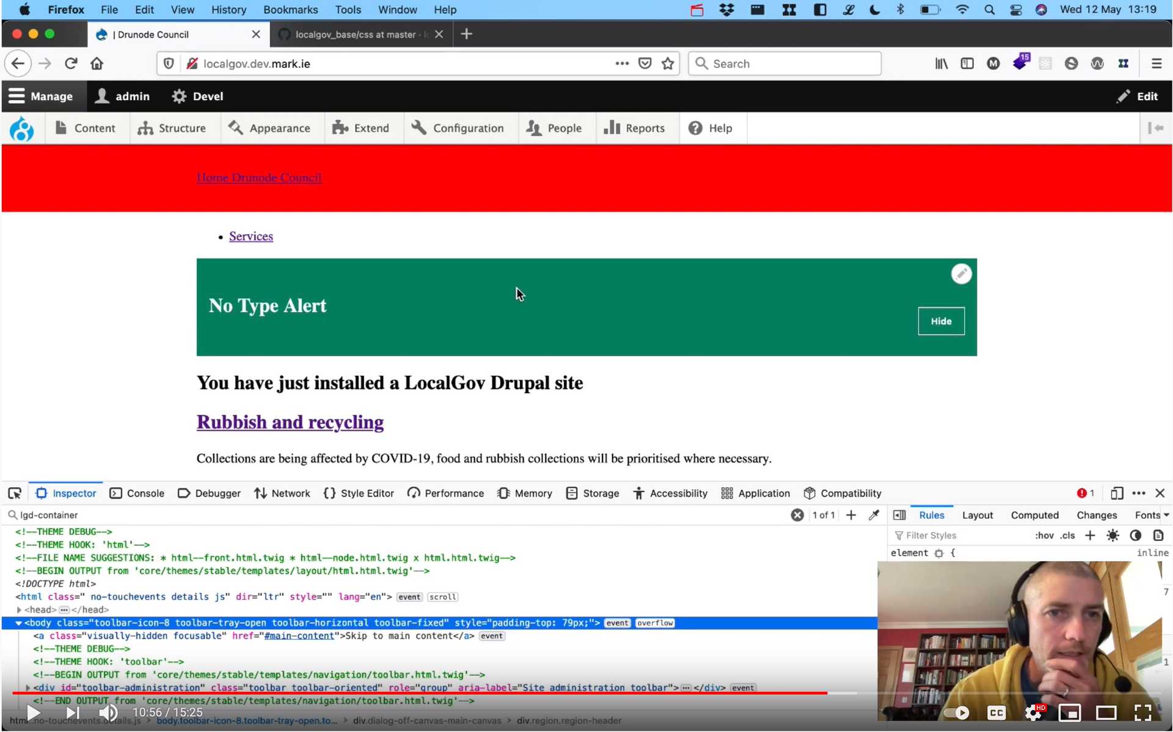Open YouTube player settings gear
Screen dimensions: 1173x732
click(1034, 712)
